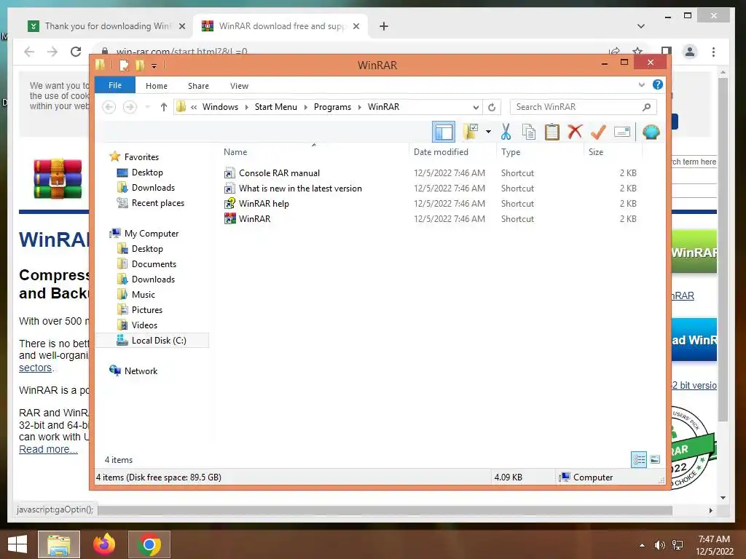746x559 pixels.
Task: Open Windows Start button
Action: [x=17, y=544]
